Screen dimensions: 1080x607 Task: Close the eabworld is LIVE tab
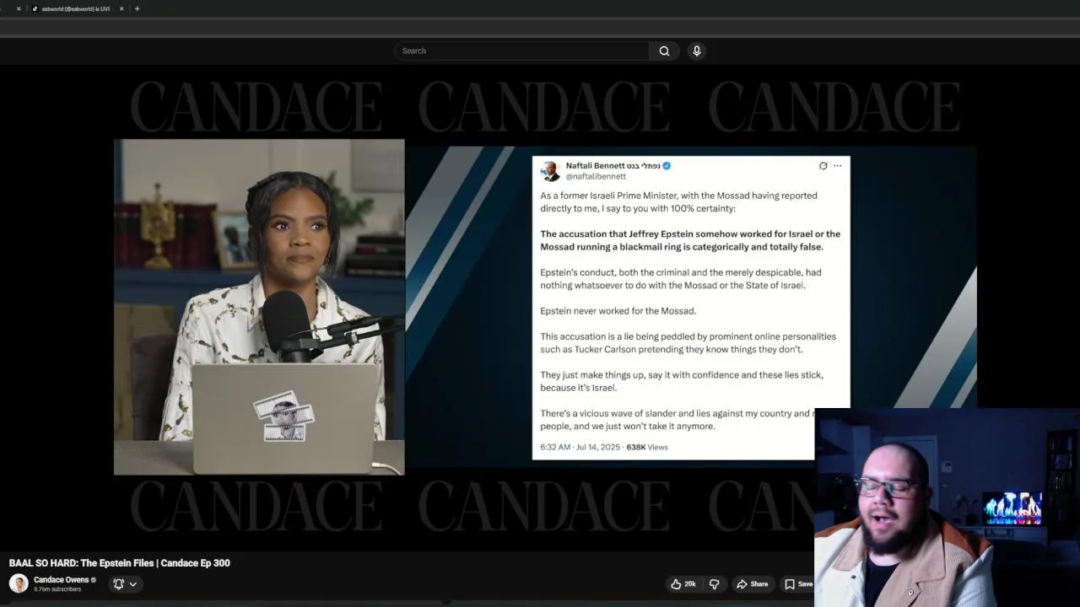pos(121,8)
